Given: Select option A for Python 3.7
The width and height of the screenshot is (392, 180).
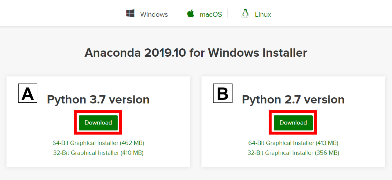Looking at the screenshot, I should point(28,93).
